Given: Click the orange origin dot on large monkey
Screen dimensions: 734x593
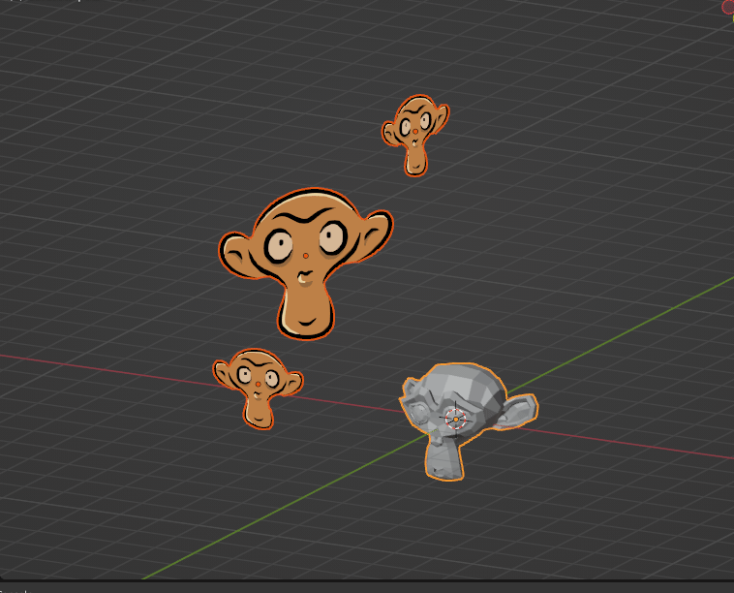Looking at the screenshot, I should point(306,256).
